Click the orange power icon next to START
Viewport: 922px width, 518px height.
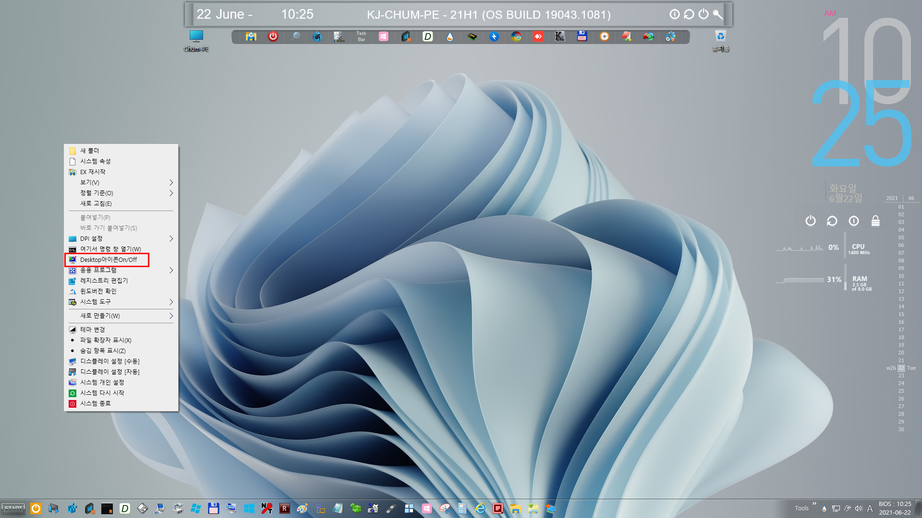pyautogui.click(x=36, y=508)
